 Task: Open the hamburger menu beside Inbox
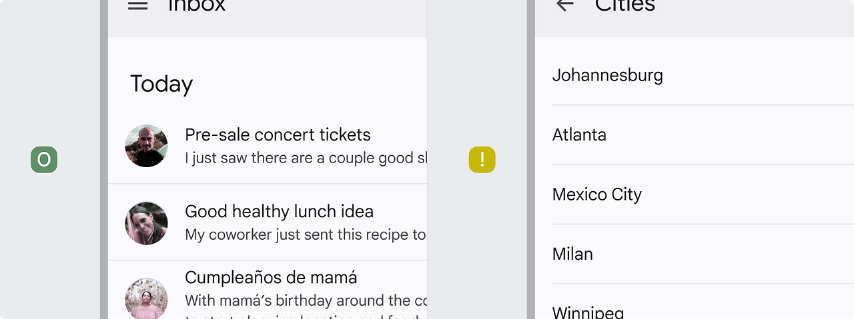[x=137, y=5]
